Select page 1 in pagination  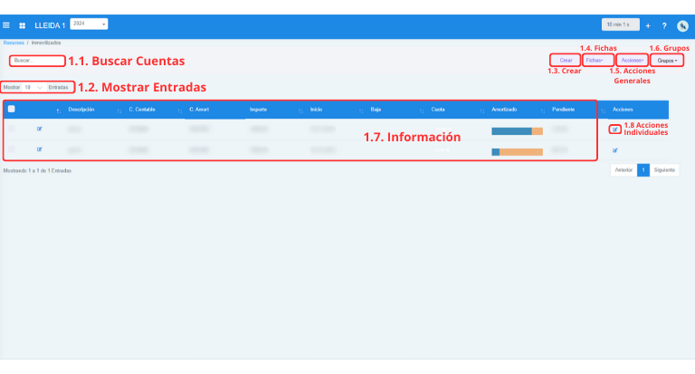coord(643,170)
